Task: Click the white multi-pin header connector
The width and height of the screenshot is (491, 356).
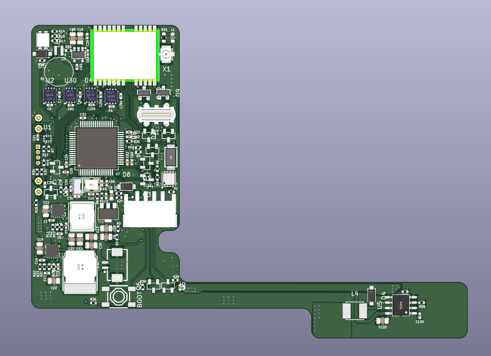Action: click(150, 209)
